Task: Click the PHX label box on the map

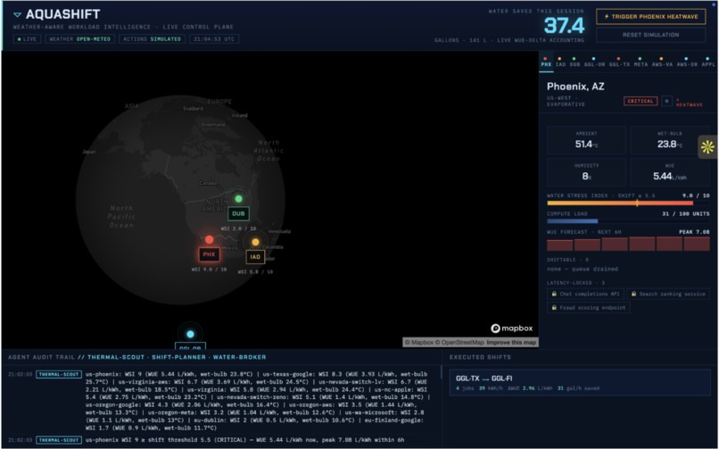Action: click(209, 254)
